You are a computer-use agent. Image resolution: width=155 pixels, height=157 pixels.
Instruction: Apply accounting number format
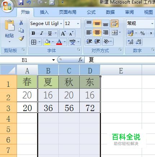coord(130,33)
